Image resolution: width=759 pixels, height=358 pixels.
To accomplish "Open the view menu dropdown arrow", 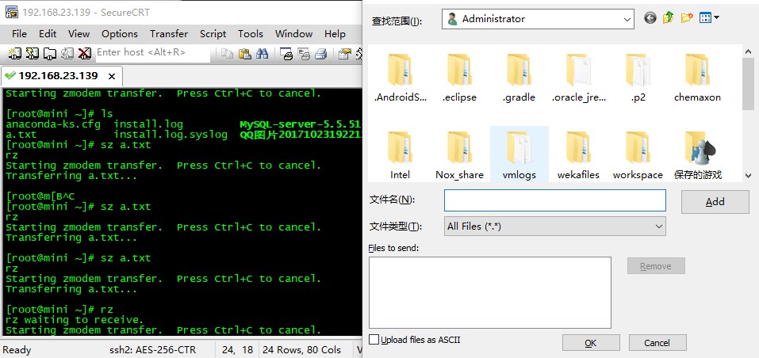I will pyautogui.click(x=716, y=18).
